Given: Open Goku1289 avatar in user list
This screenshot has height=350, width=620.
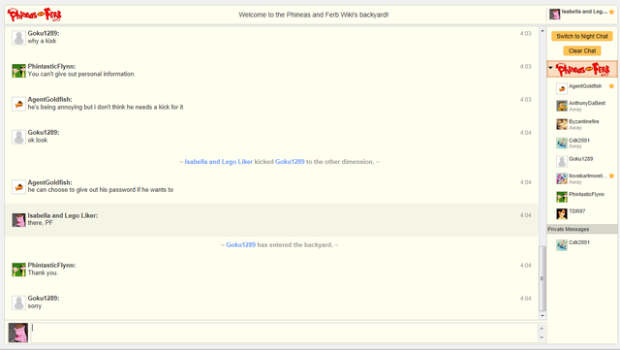Looking at the screenshot, I should point(562,162).
